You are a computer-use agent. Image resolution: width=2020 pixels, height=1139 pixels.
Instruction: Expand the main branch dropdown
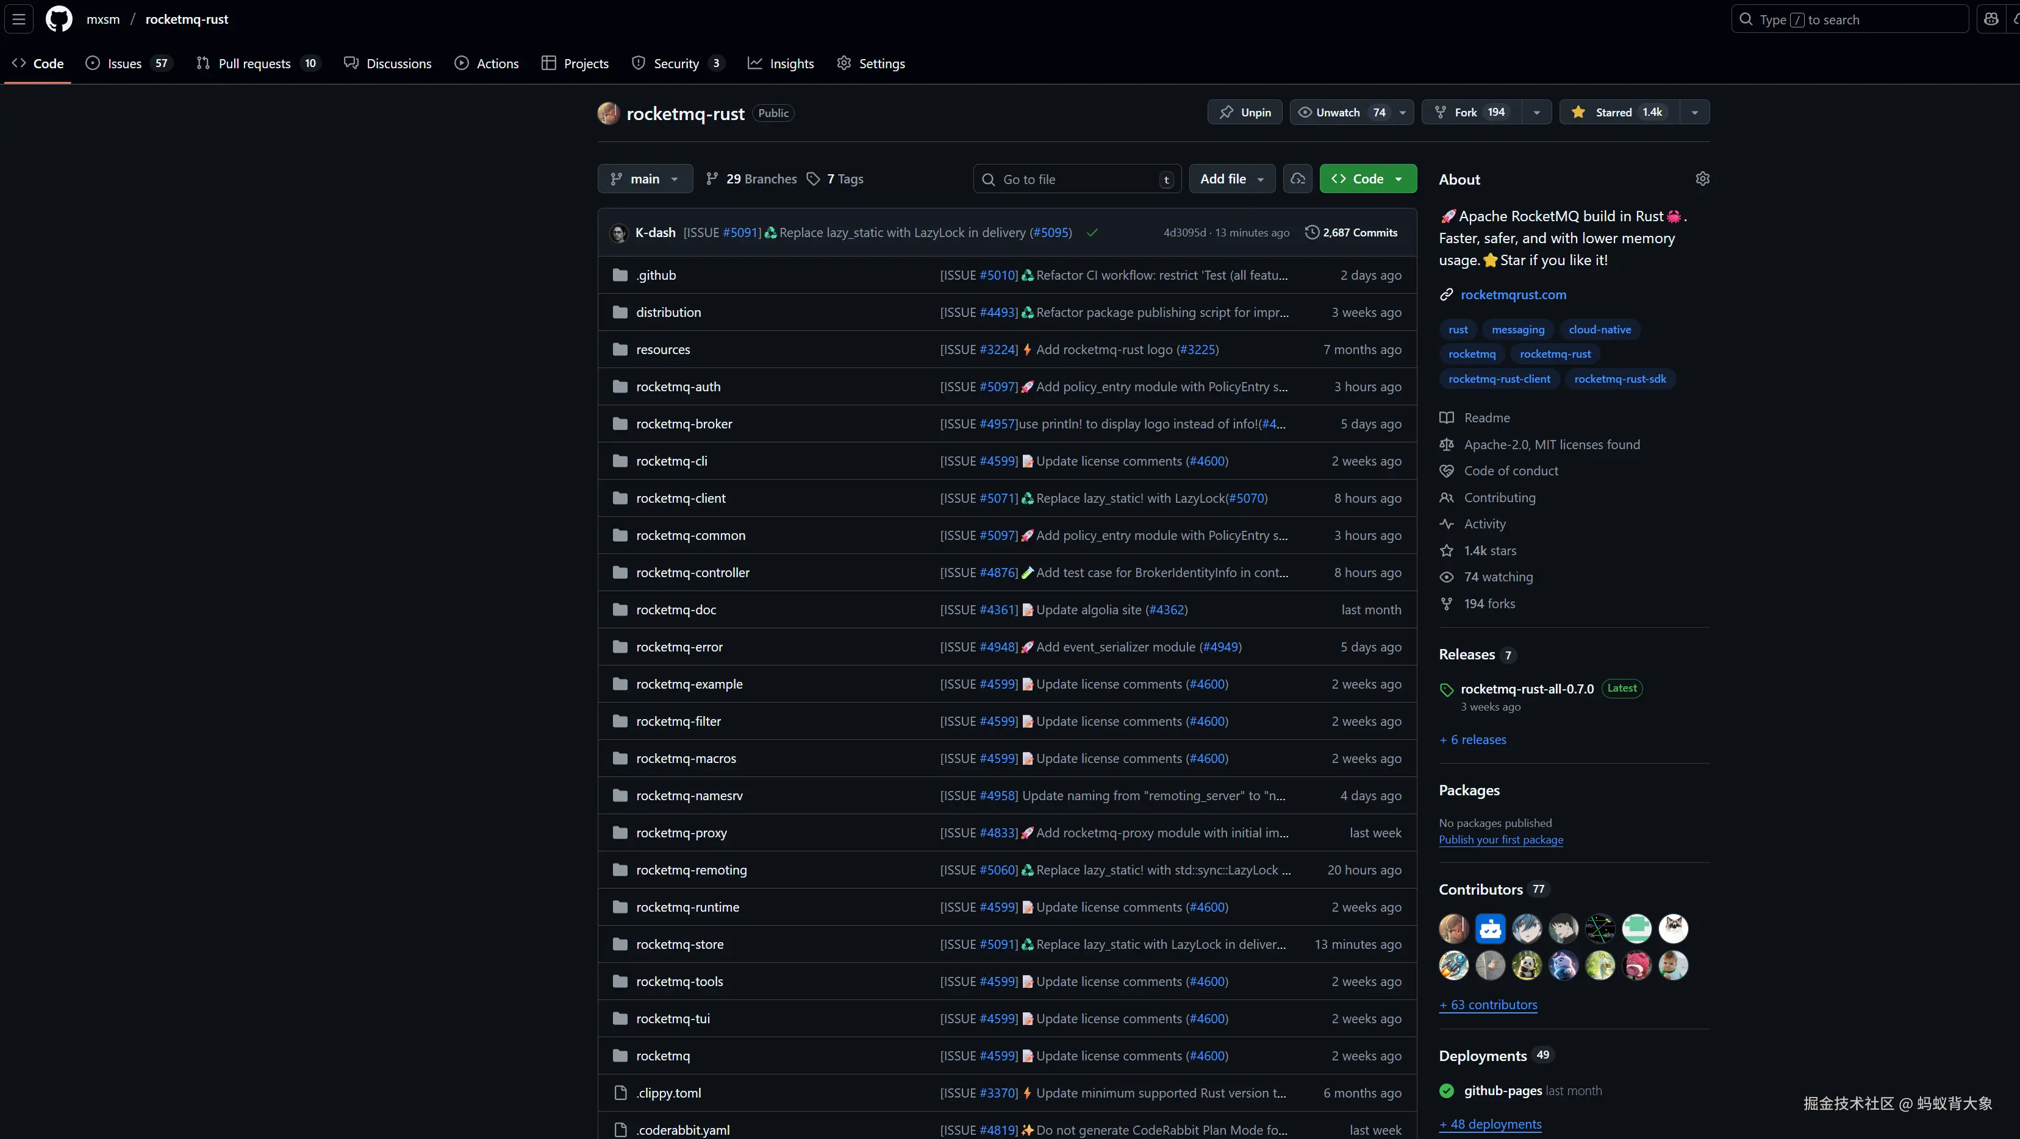tap(645, 179)
